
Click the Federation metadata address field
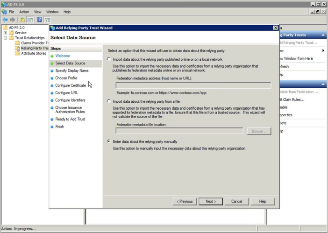(x=193, y=85)
